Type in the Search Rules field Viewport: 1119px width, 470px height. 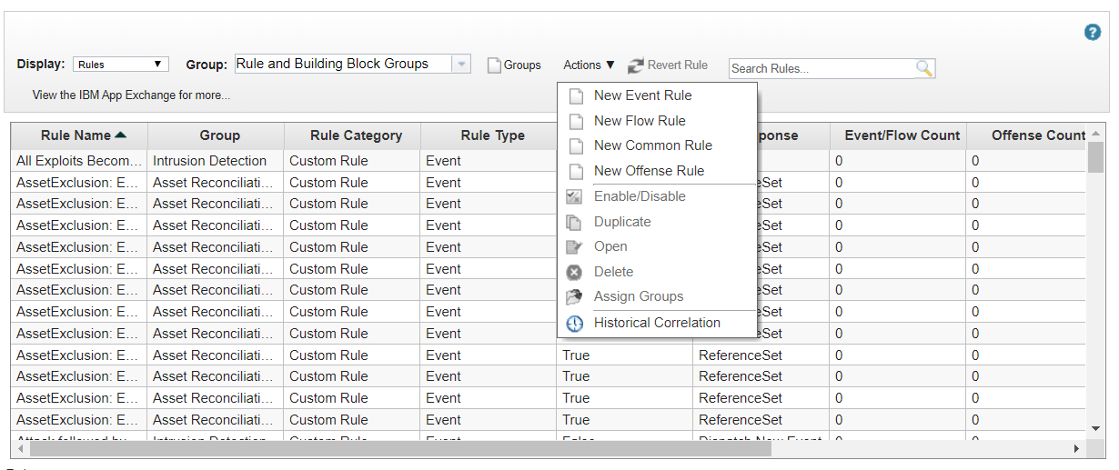[821, 68]
